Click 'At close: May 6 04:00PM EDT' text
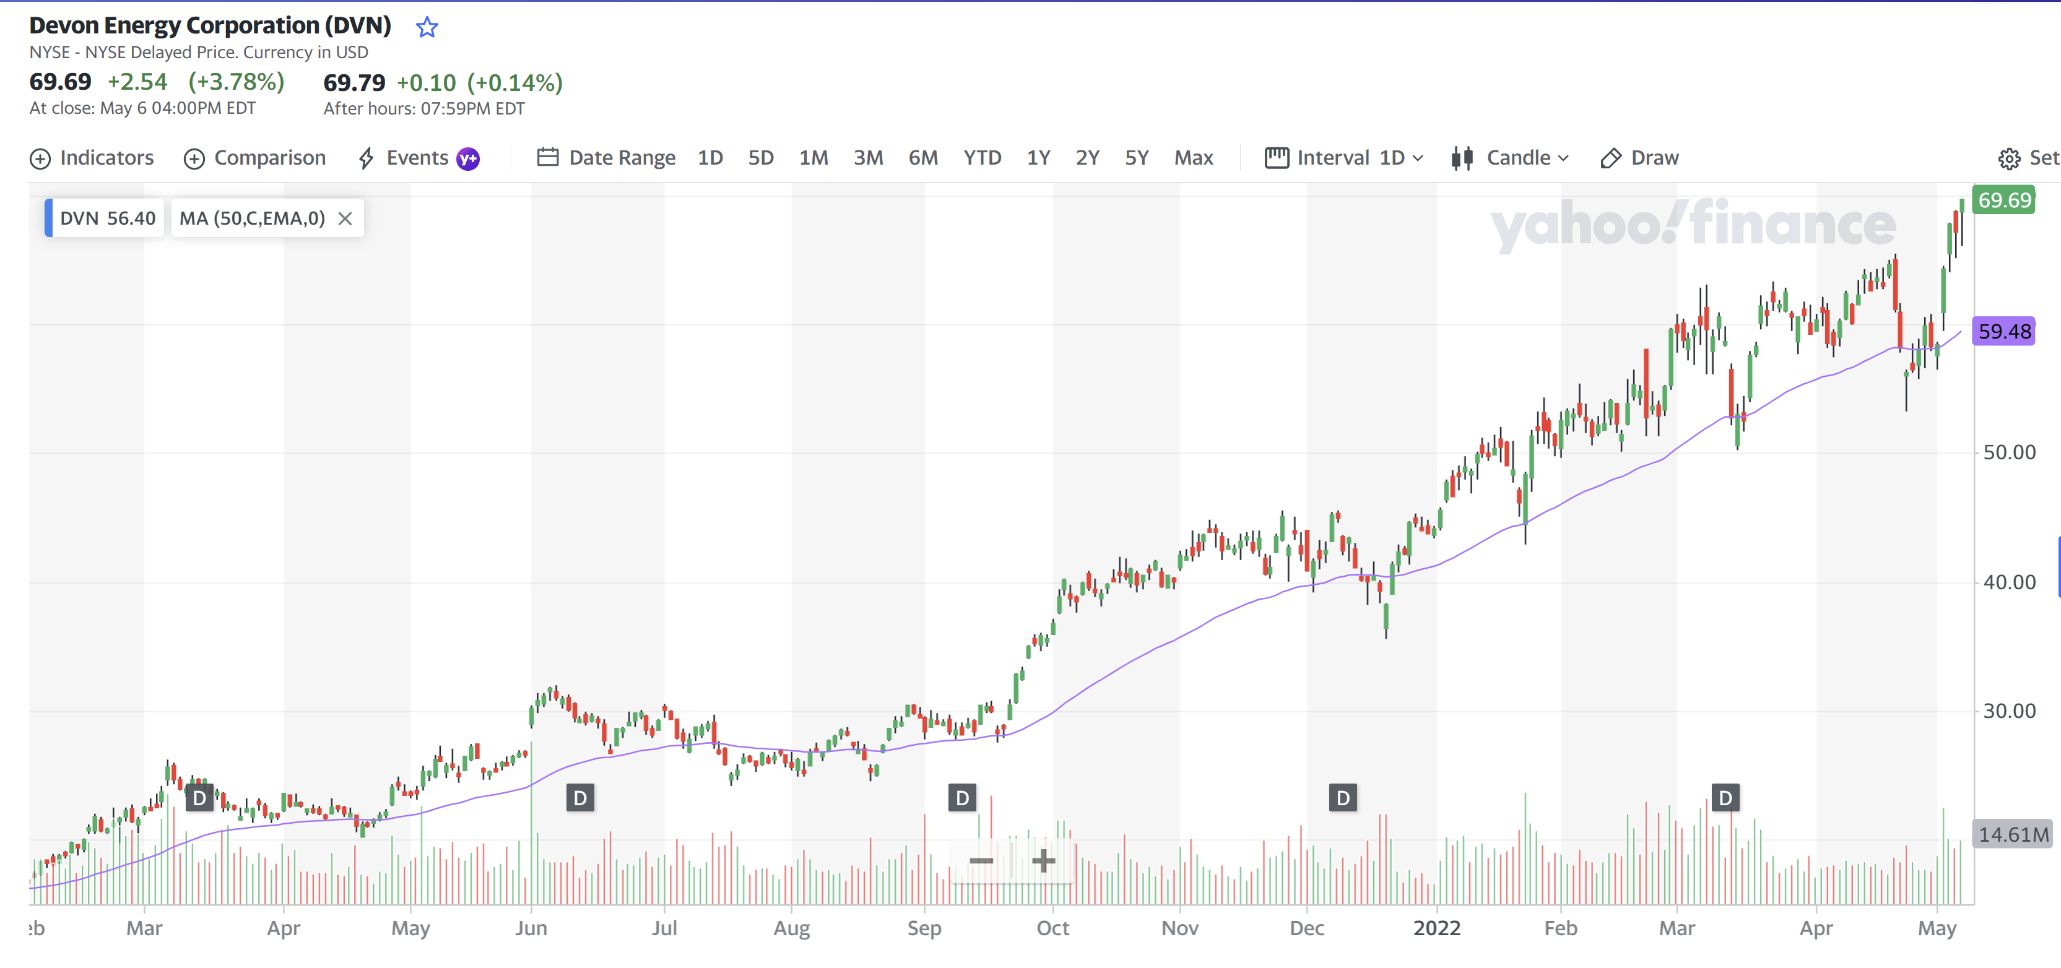2061x968 pixels. click(142, 108)
